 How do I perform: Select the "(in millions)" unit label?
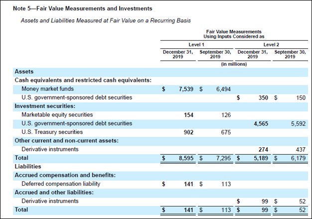point(234,64)
